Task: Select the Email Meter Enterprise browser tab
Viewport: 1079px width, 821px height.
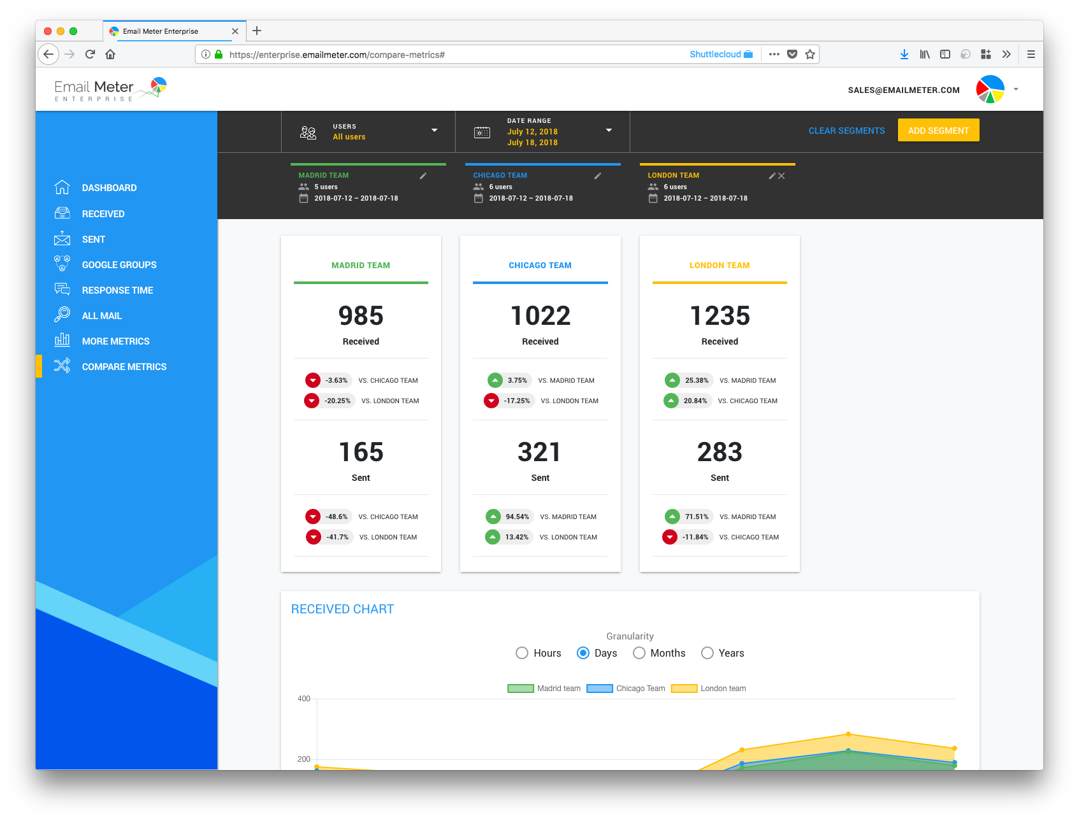Action: pos(167,31)
